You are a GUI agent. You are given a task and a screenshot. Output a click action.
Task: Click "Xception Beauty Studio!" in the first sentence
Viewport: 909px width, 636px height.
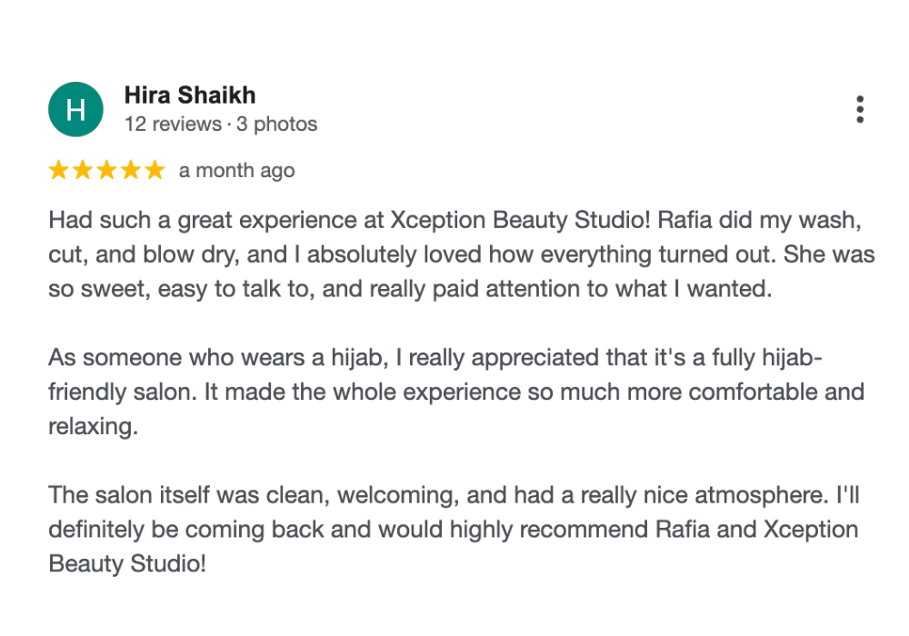521,220
